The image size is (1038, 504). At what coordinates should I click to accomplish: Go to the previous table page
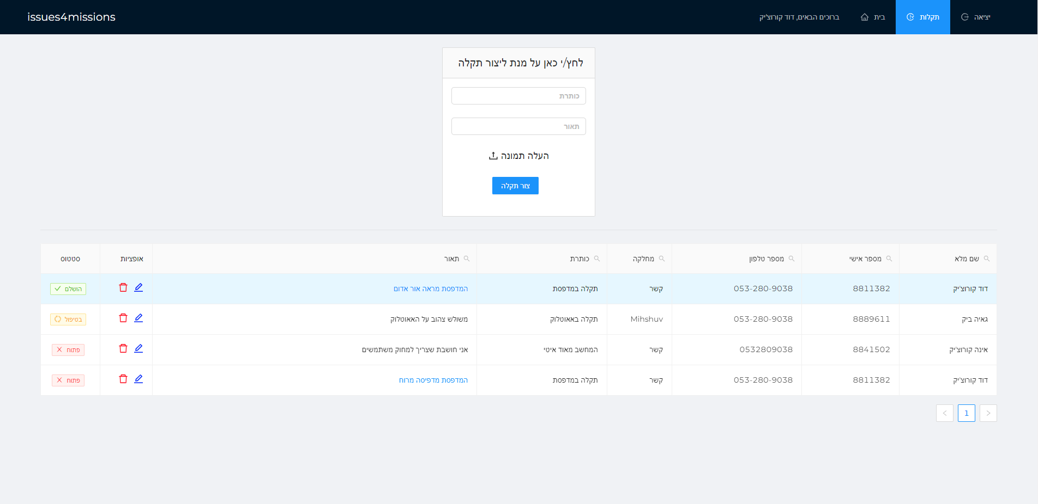tap(945, 413)
